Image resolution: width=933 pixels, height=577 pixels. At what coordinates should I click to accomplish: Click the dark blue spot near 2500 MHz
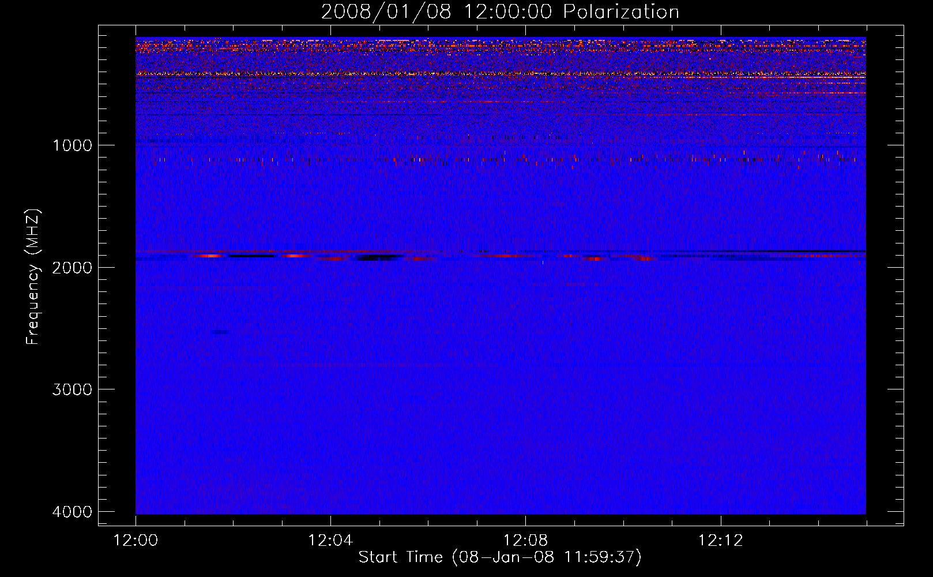(220, 332)
